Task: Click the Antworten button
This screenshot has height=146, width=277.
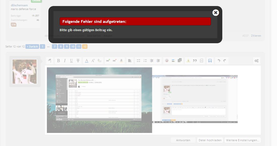Action: pos(183,140)
